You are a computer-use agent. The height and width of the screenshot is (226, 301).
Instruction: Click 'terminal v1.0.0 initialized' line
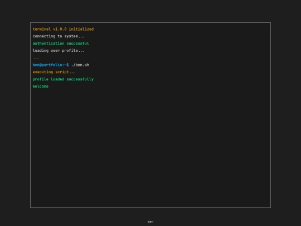pos(63,29)
